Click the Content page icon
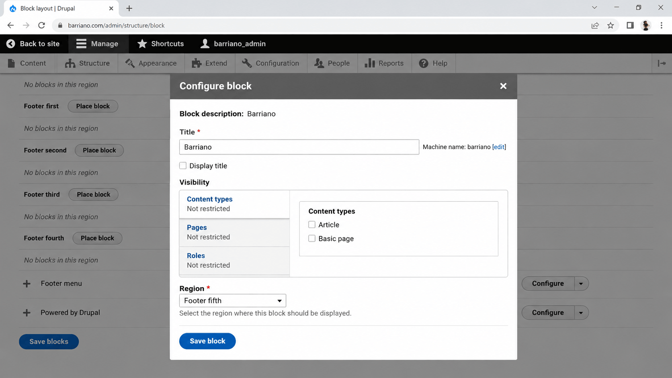The height and width of the screenshot is (378, 672). click(x=12, y=63)
